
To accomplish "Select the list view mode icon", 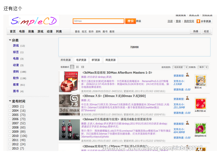I will [x=72, y=67].
